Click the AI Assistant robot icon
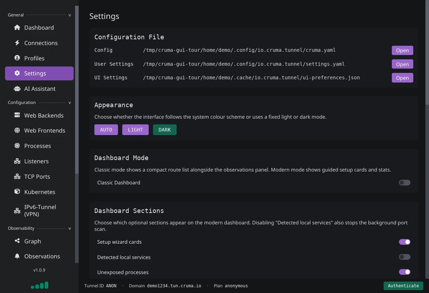Image resolution: width=429 pixels, height=293 pixels. [17, 89]
